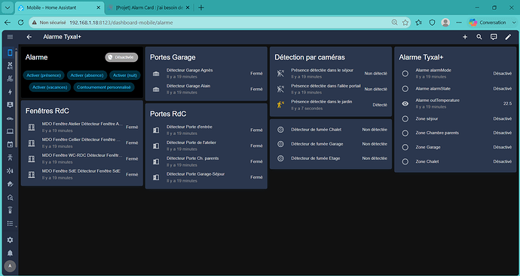Toggle the Home Assistant sidebar hamburger menu
Viewport: 520px width, 276px height.
coord(10,37)
